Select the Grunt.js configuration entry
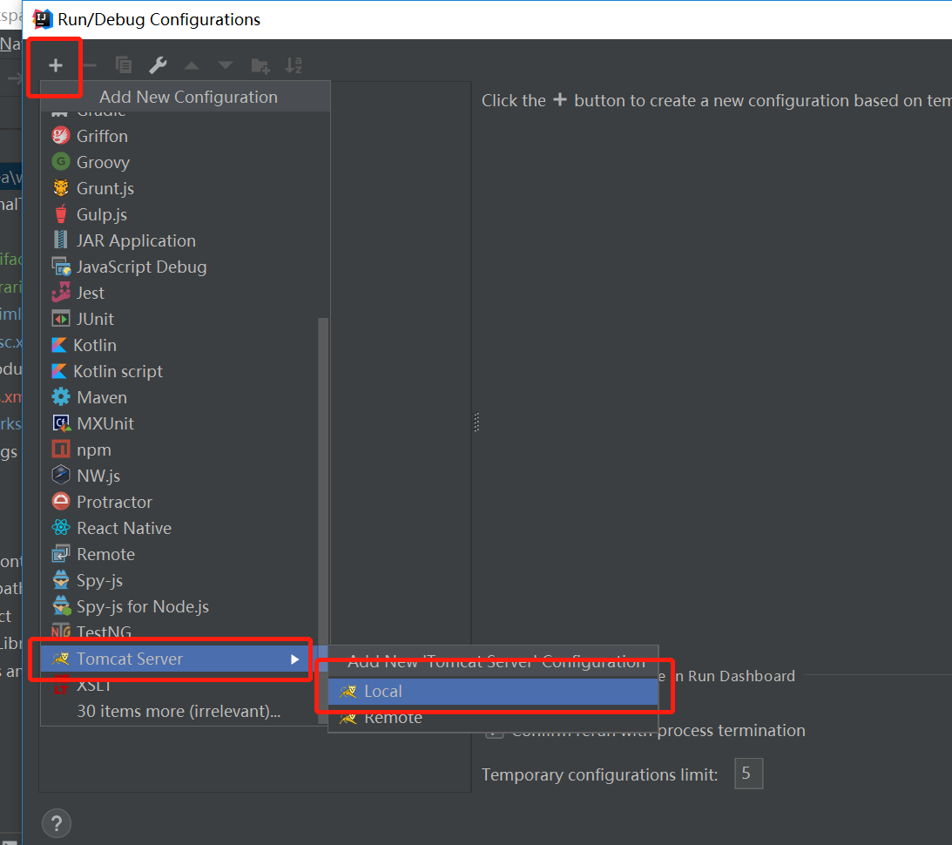 [x=186, y=188]
